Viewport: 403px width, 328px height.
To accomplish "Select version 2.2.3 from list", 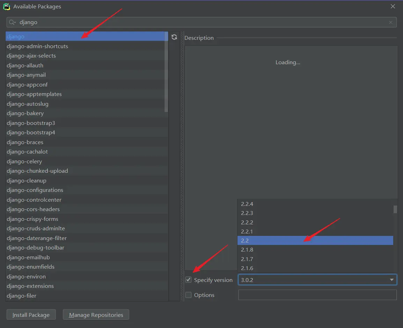I will 315,213.
